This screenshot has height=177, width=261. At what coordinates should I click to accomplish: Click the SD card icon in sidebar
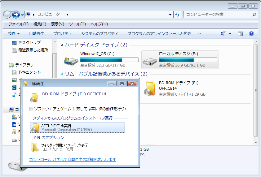[14, 124]
